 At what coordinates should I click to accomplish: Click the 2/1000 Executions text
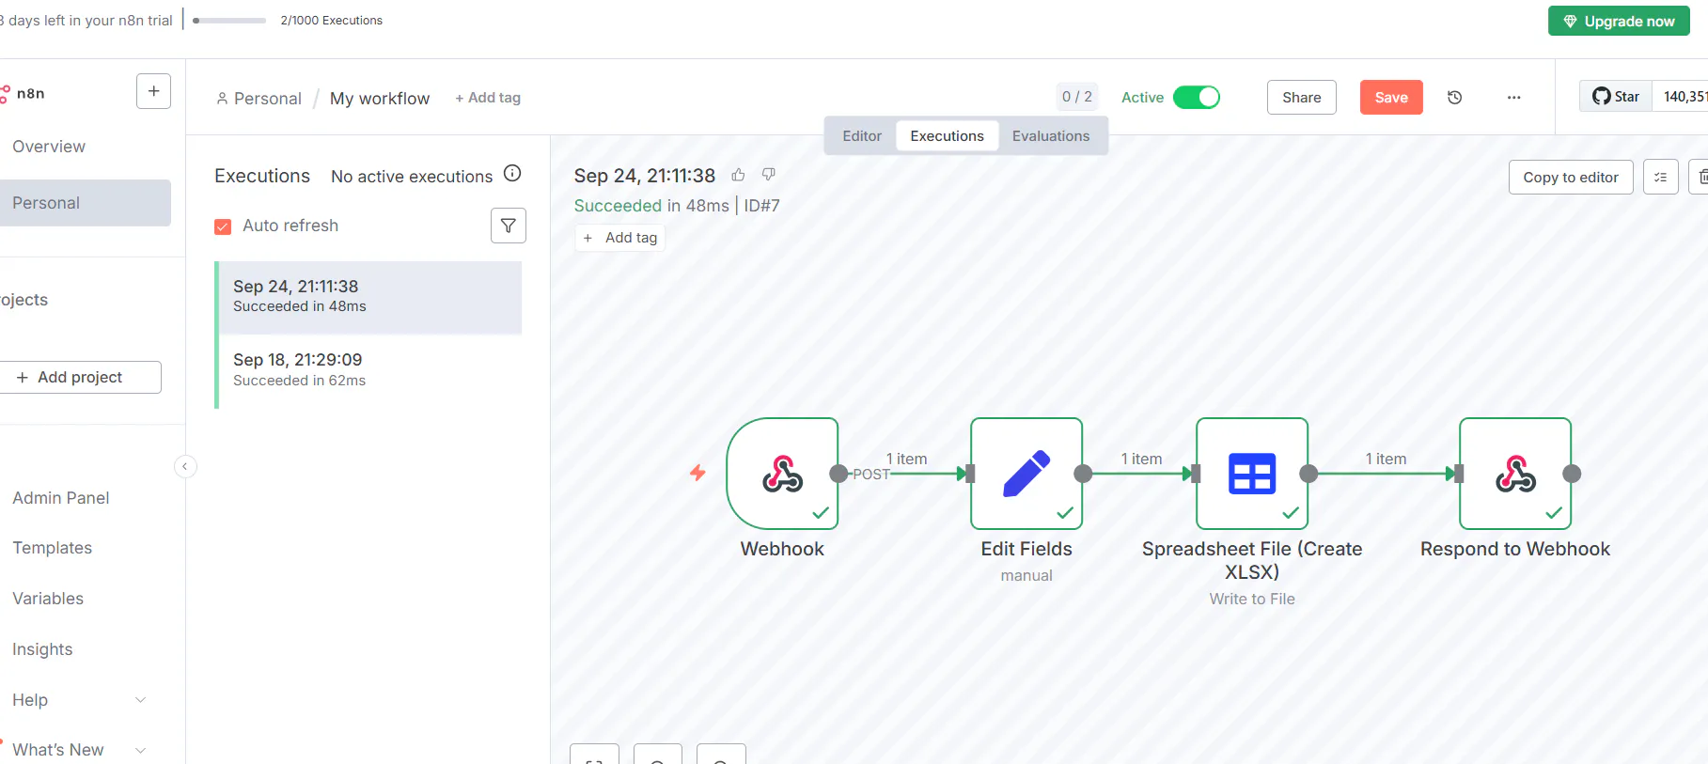332,21
